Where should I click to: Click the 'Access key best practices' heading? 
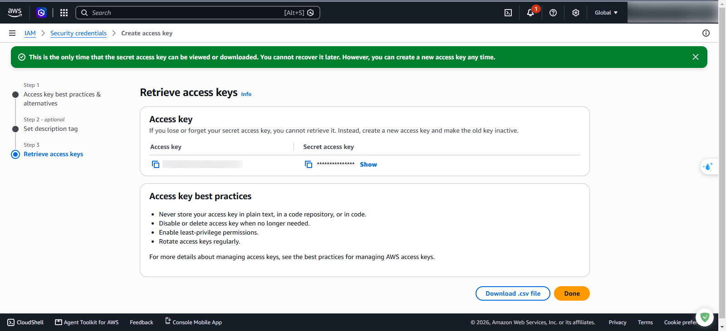(x=200, y=196)
